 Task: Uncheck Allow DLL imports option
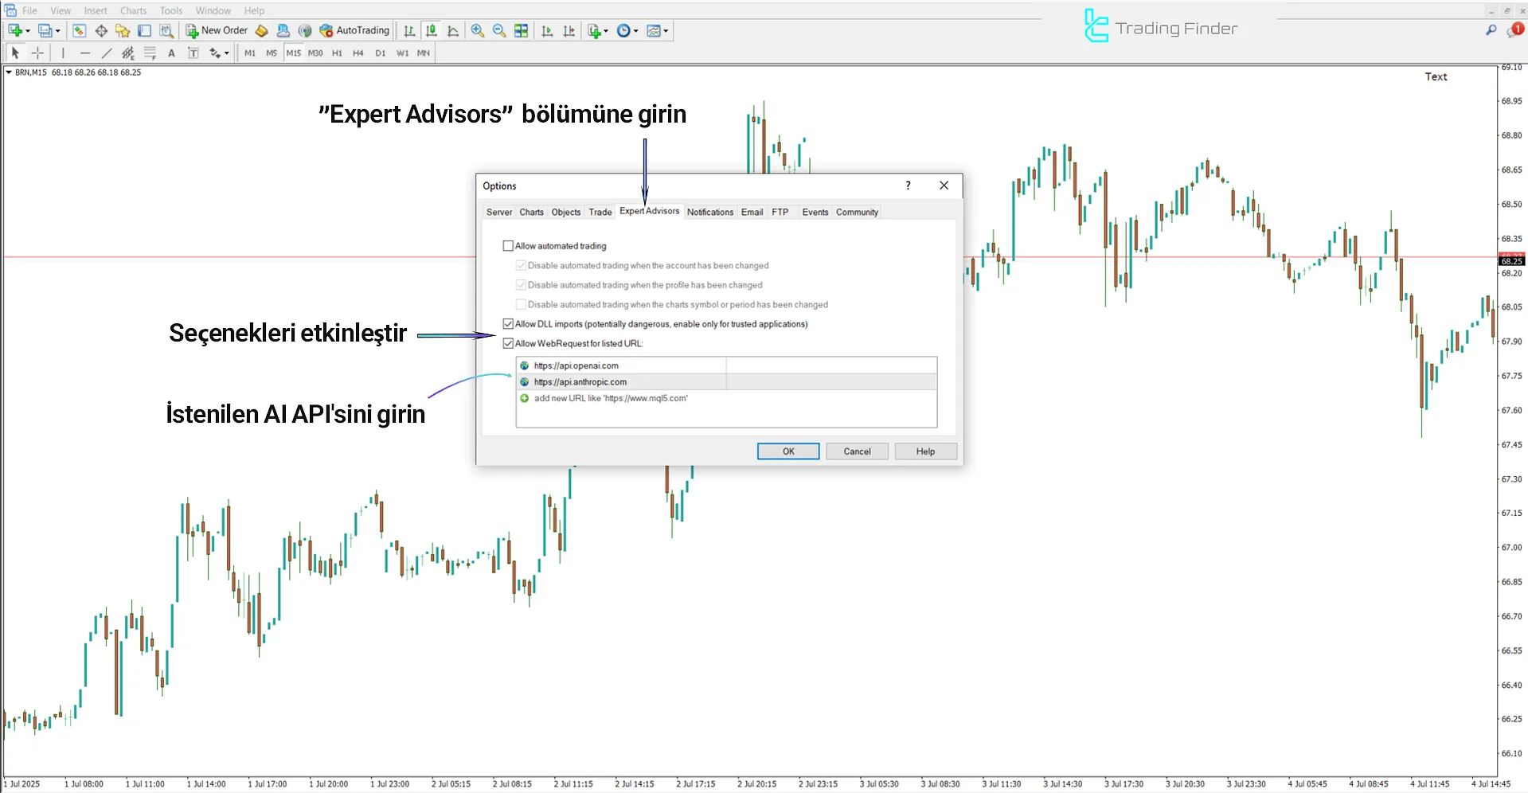pos(508,324)
